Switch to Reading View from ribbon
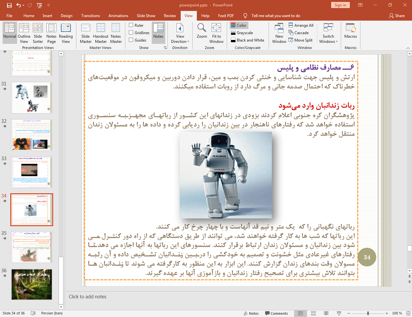Image resolution: width=412 pixels, height=317 pixels. [66, 33]
